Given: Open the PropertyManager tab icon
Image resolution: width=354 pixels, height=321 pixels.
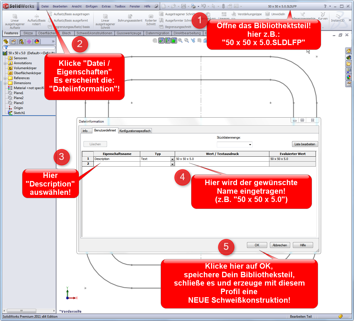Looking at the screenshot, I should pos(14,42).
